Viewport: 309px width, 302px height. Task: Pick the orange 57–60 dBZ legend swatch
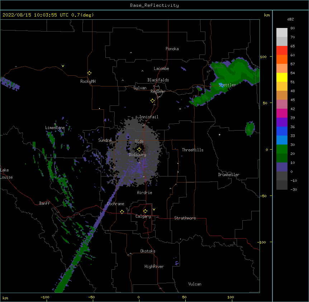click(x=282, y=59)
